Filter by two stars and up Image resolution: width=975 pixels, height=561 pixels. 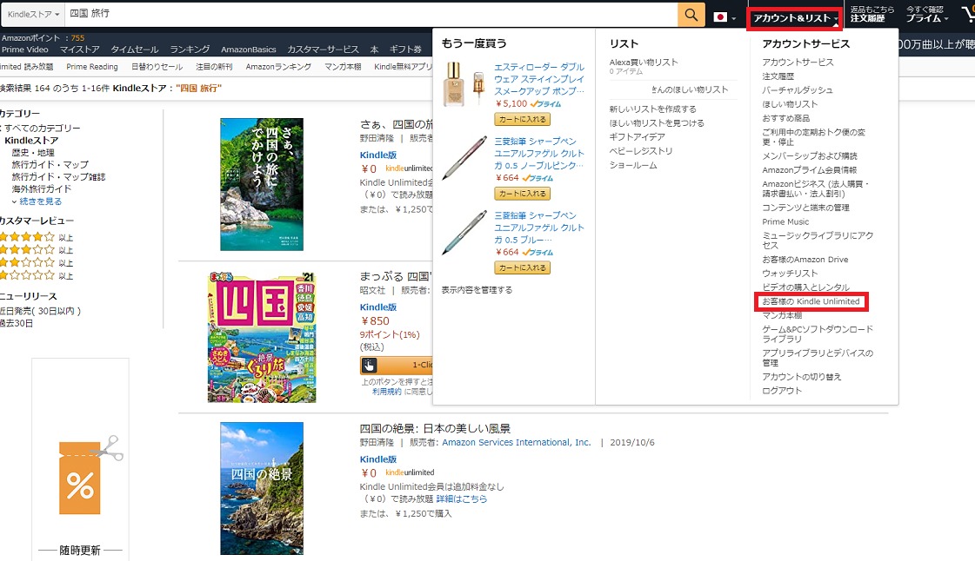click(x=36, y=262)
